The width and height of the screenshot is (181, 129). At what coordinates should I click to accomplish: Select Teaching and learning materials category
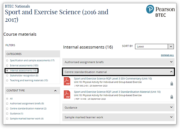pyautogui.click(x=7, y=81)
